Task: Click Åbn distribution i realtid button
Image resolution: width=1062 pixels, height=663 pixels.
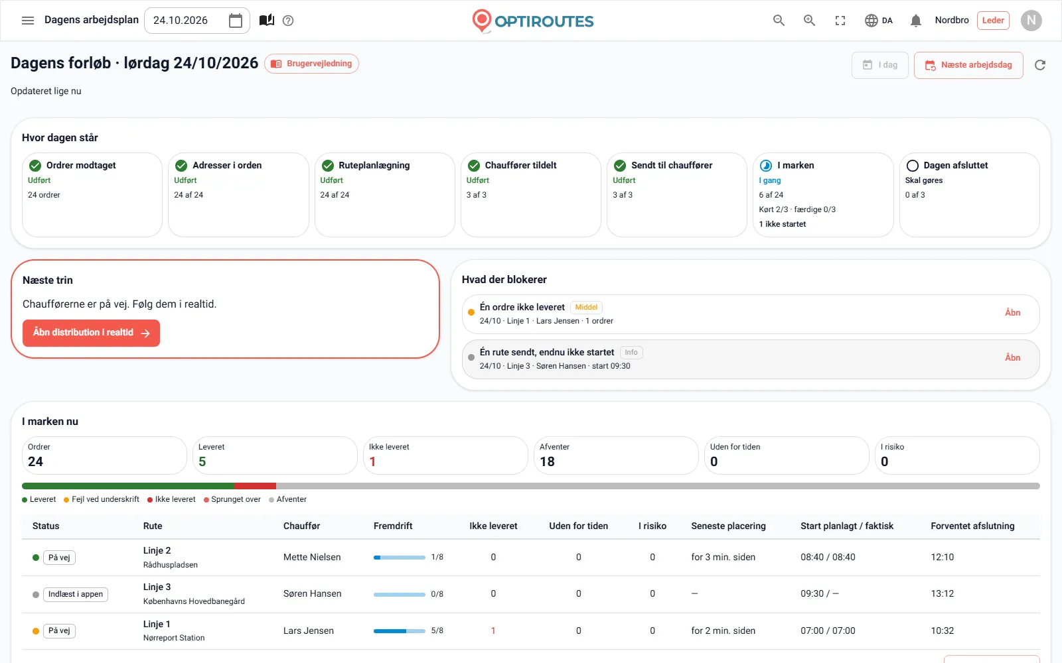Action: 92,333
